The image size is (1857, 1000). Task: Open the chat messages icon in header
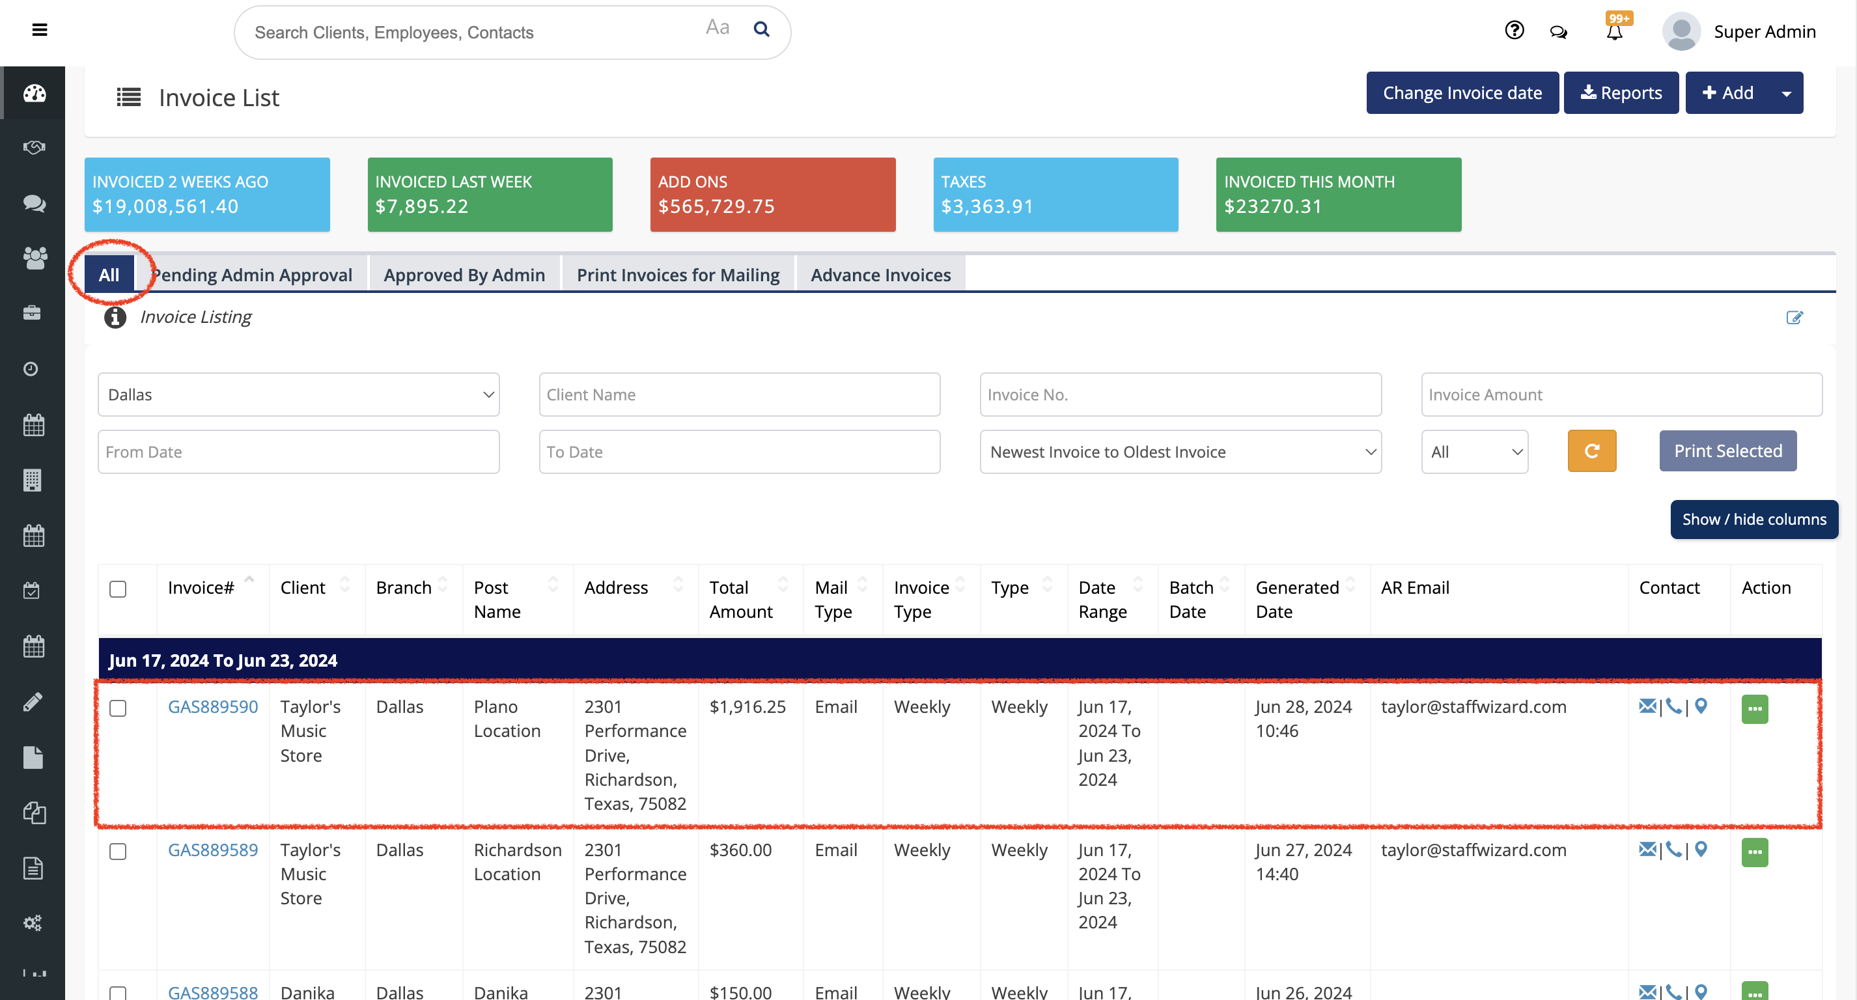1558,32
